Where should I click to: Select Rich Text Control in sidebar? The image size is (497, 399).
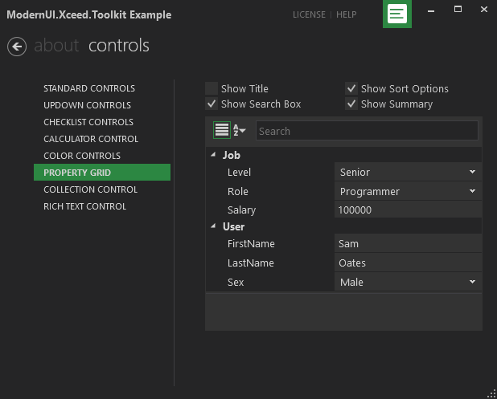(x=84, y=206)
